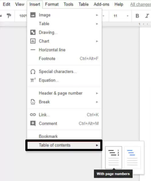Viewport: 151px width, 181px height.
Task: Click the paint format roller icon
Action: (9, 16)
